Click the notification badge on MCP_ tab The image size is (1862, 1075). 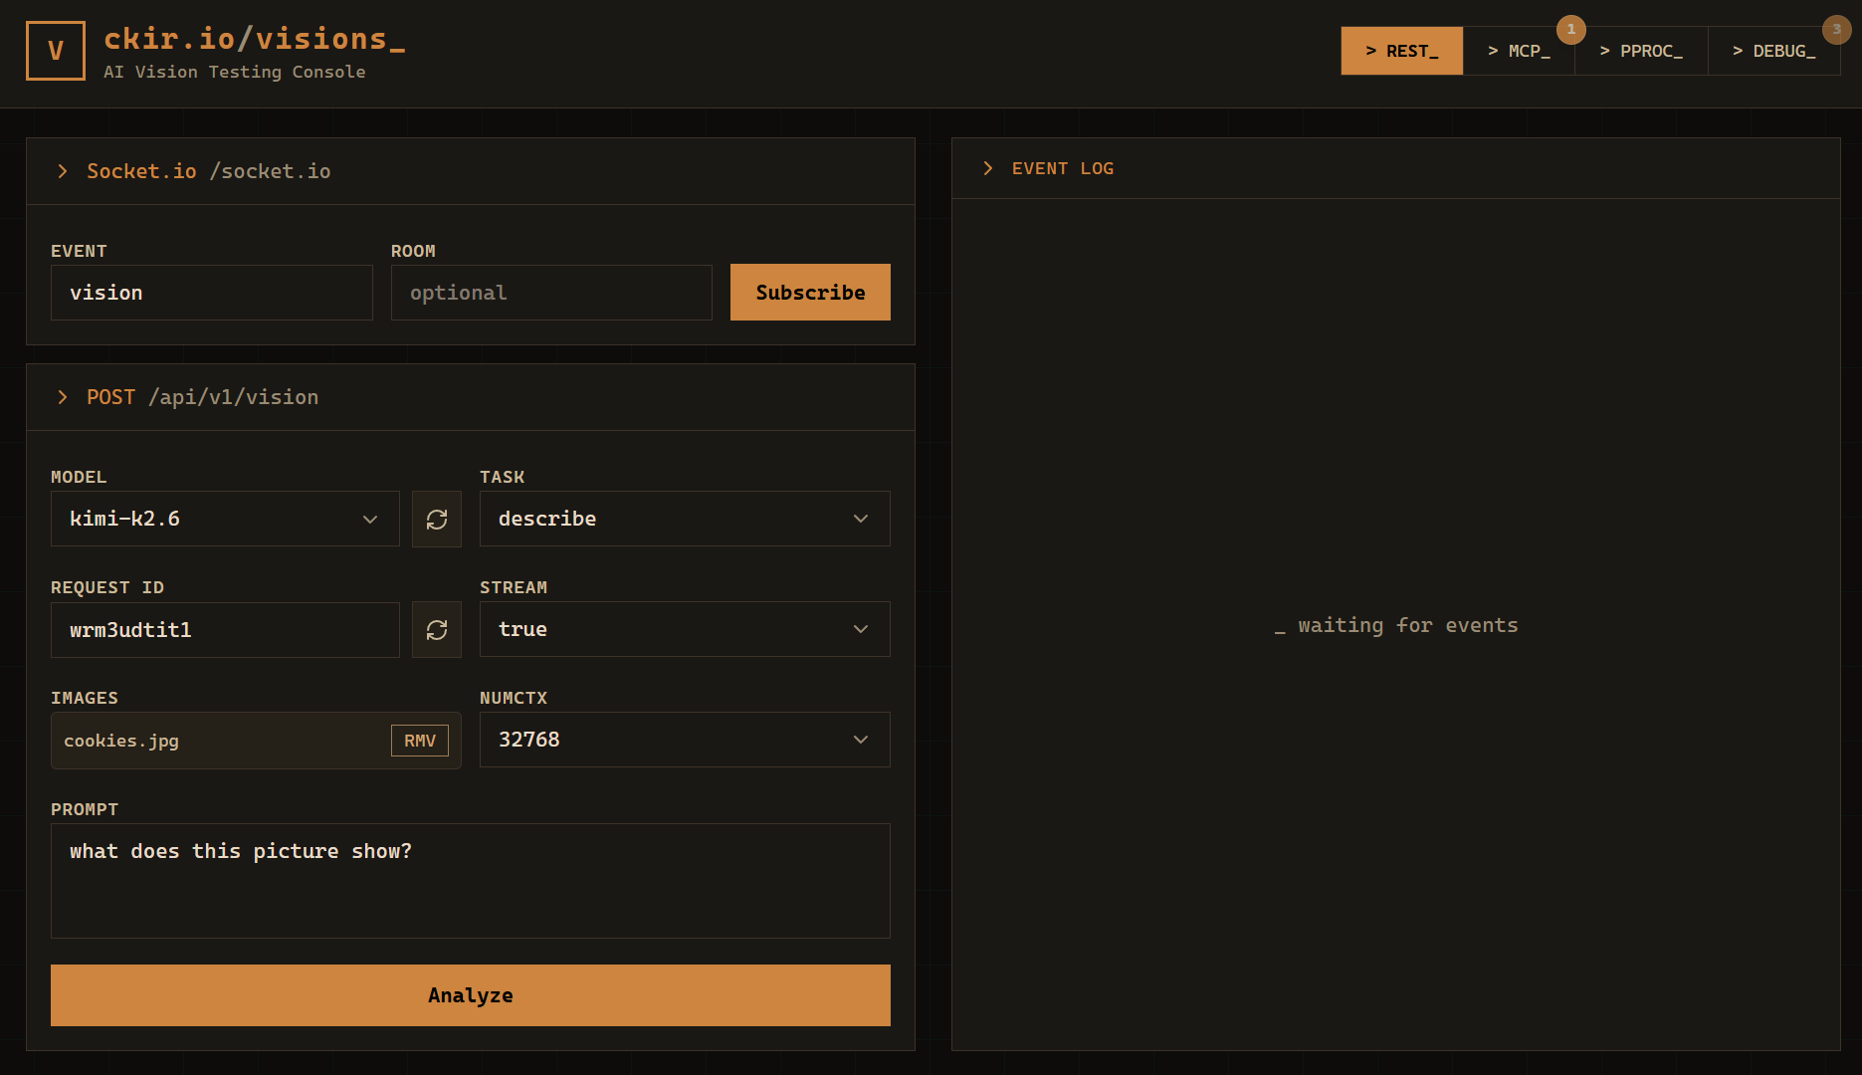click(1571, 29)
